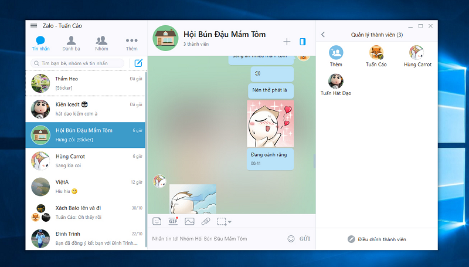
Task: Switch to the Nhóm tab
Action: [x=101, y=43]
